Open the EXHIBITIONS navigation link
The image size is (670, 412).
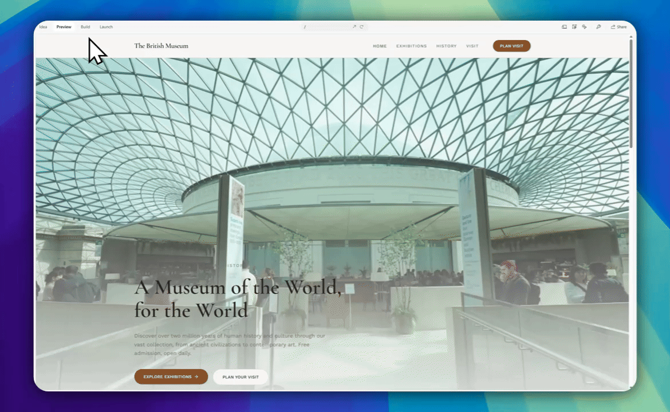click(x=411, y=46)
